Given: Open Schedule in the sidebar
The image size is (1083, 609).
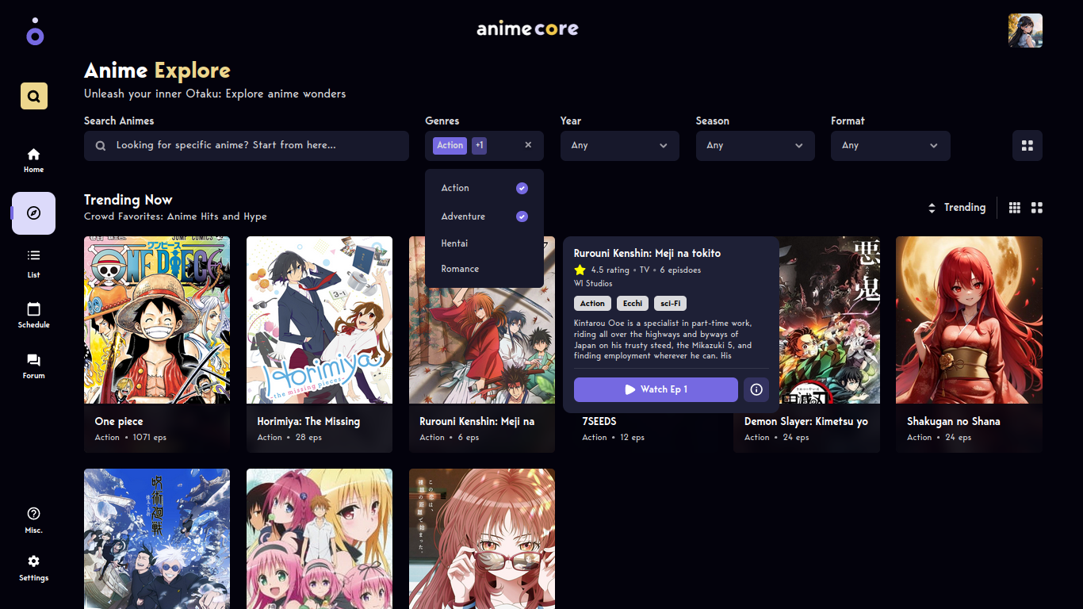Looking at the screenshot, I should (x=33, y=315).
